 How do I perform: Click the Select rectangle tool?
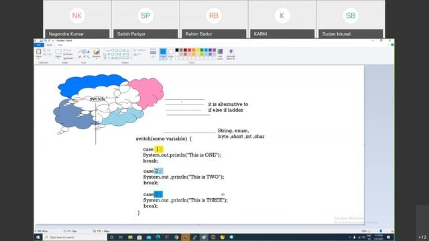point(58,52)
